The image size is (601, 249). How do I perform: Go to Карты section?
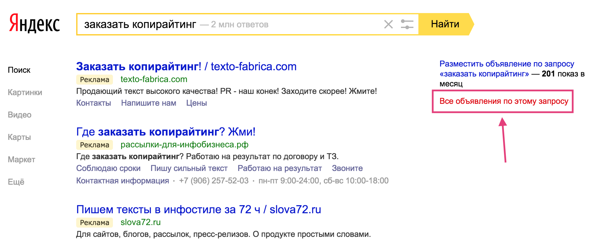(x=19, y=137)
